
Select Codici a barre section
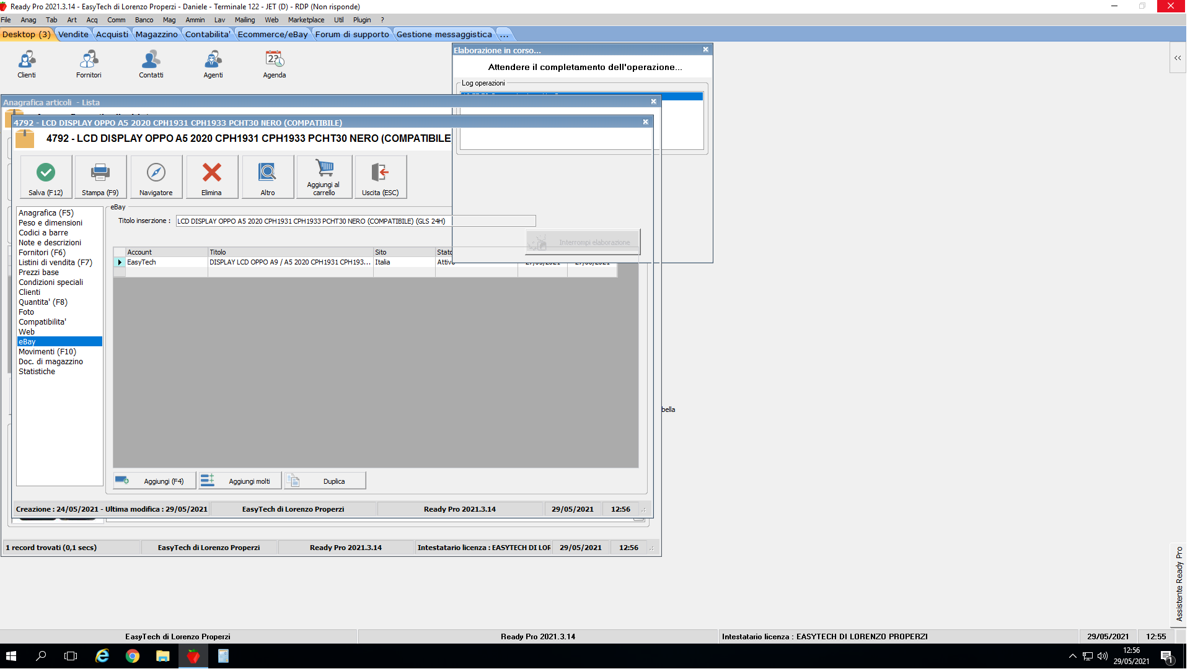coord(59,233)
